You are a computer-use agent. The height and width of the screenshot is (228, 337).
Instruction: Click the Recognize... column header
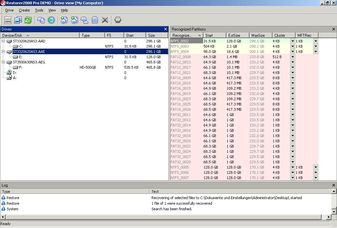click(x=187, y=35)
